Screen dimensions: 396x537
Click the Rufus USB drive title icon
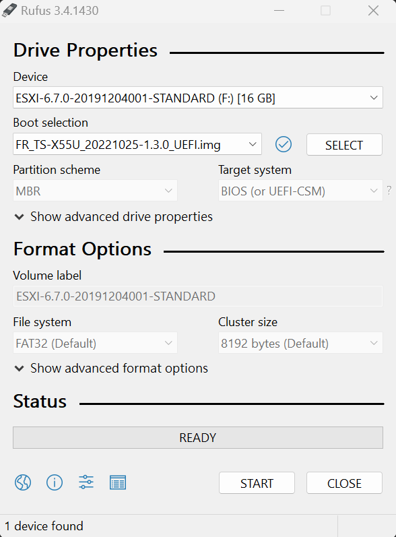(9, 10)
